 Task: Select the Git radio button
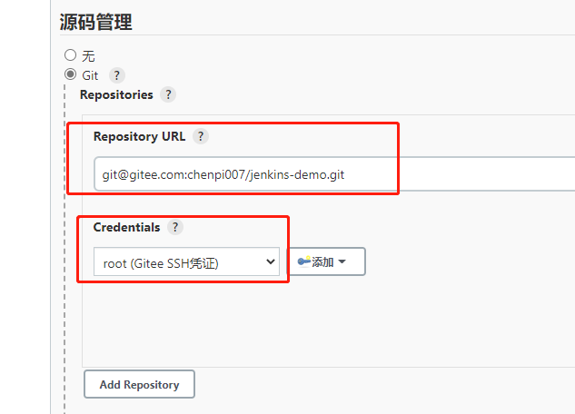[70, 74]
